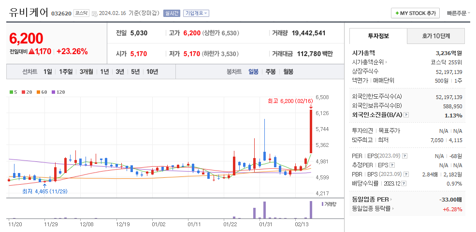This screenshot has height=232, width=476.
Task: Click the 외국인보유주식수 588,950 value
Action: tap(453, 106)
